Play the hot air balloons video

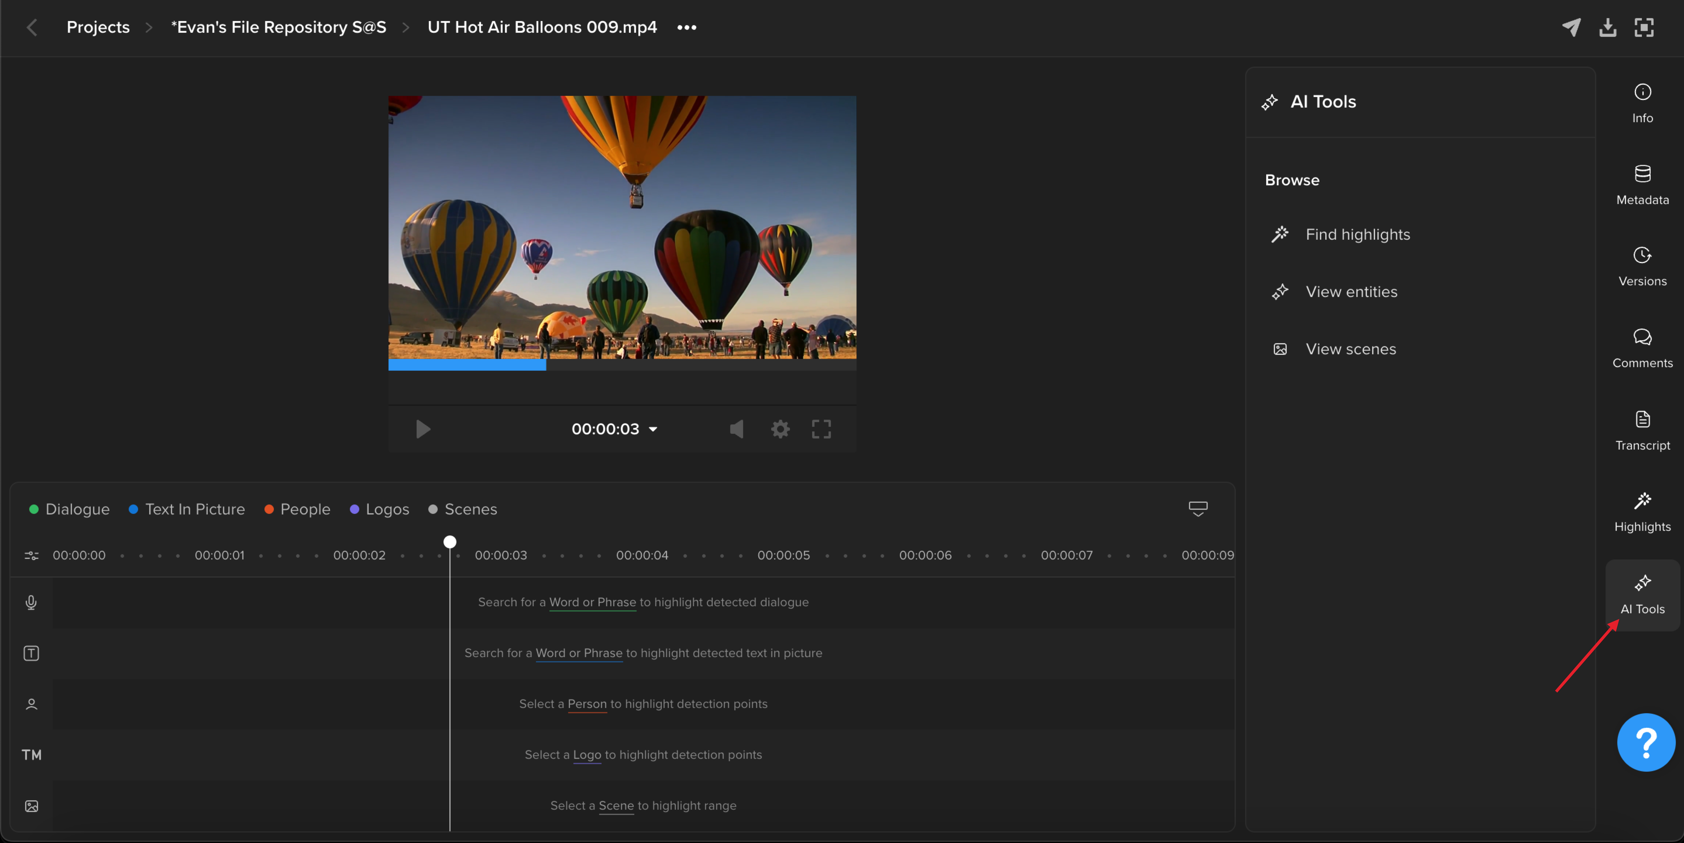point(423,429)
